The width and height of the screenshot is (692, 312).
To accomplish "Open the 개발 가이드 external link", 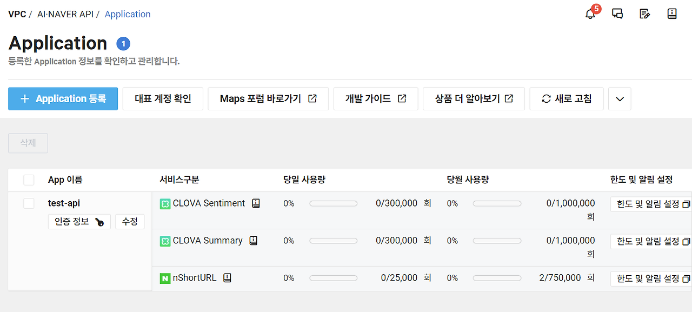I will (376, 99).
